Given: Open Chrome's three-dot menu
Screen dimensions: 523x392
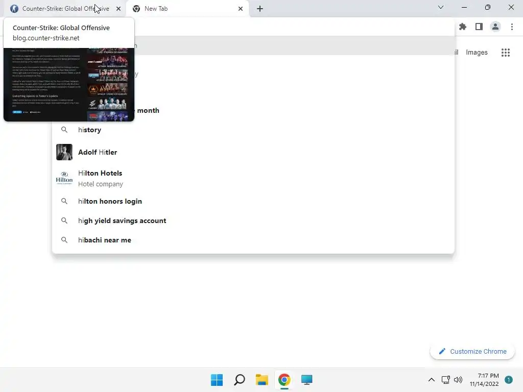Looking at the screenshot, I should click(x=512, y=27).
